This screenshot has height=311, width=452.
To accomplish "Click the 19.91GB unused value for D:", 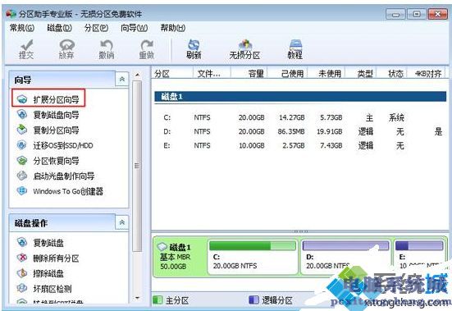I will point(330,132).
